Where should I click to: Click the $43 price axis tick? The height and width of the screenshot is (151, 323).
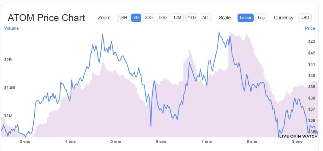coord(311,42)
